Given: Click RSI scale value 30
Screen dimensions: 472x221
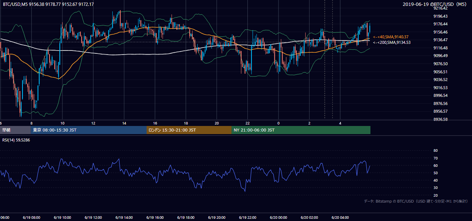Looking at the screenshot, I should [435, 187].
